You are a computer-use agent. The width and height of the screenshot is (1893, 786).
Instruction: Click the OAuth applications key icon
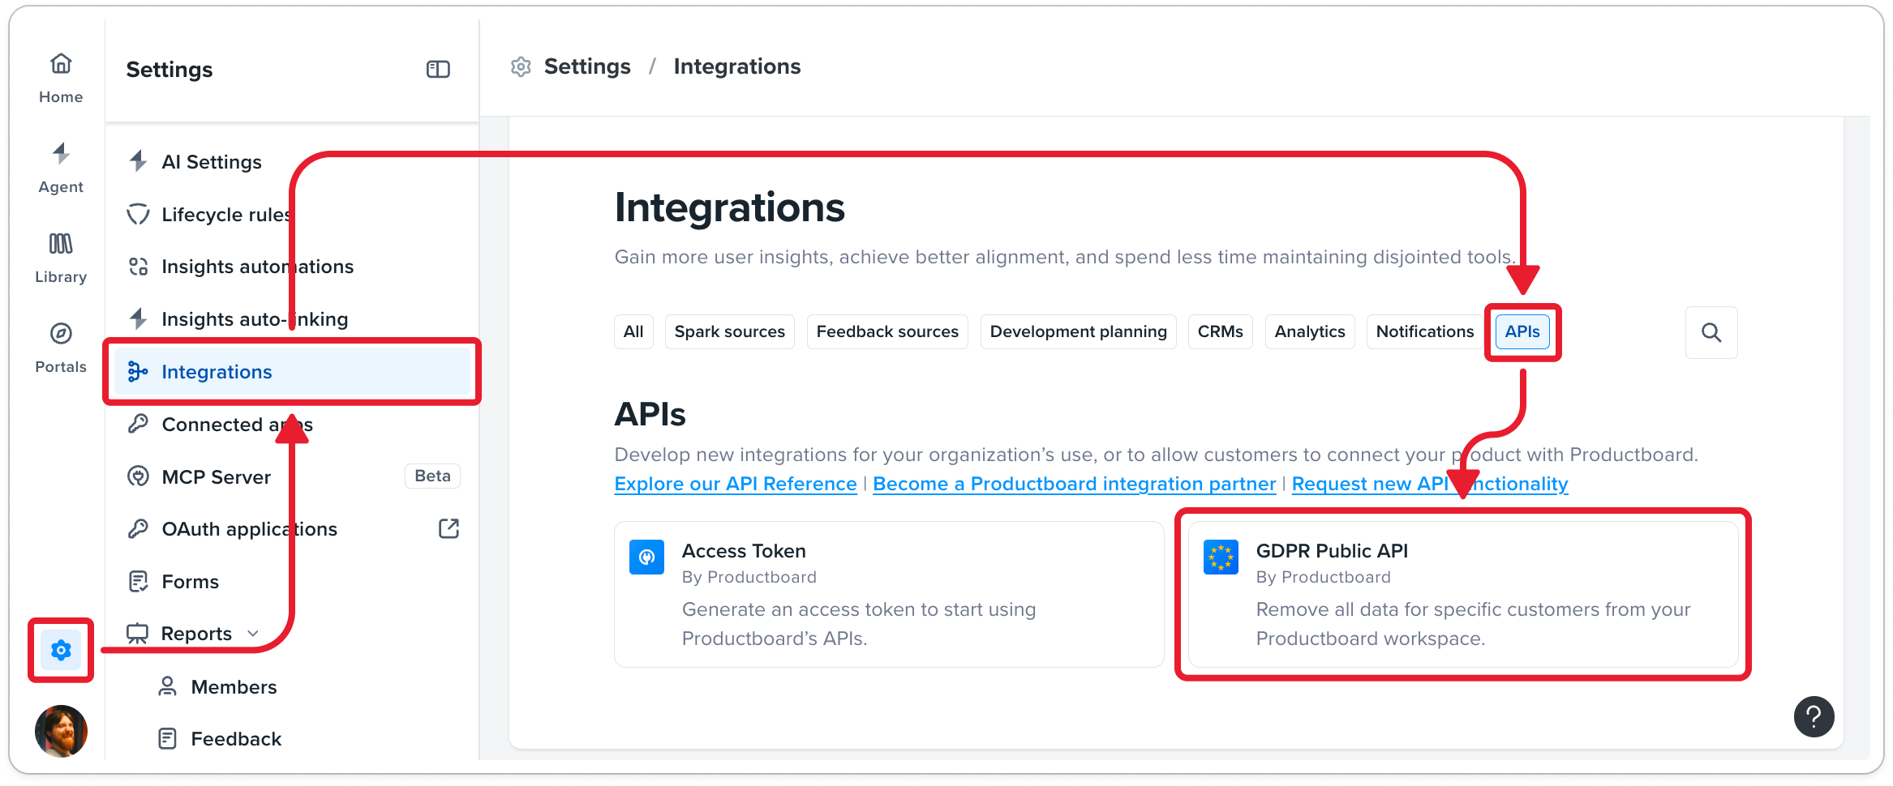(139, 529)
